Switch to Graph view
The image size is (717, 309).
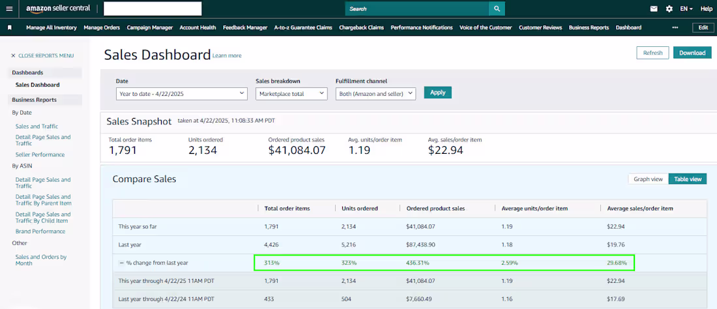click(648, 179)
